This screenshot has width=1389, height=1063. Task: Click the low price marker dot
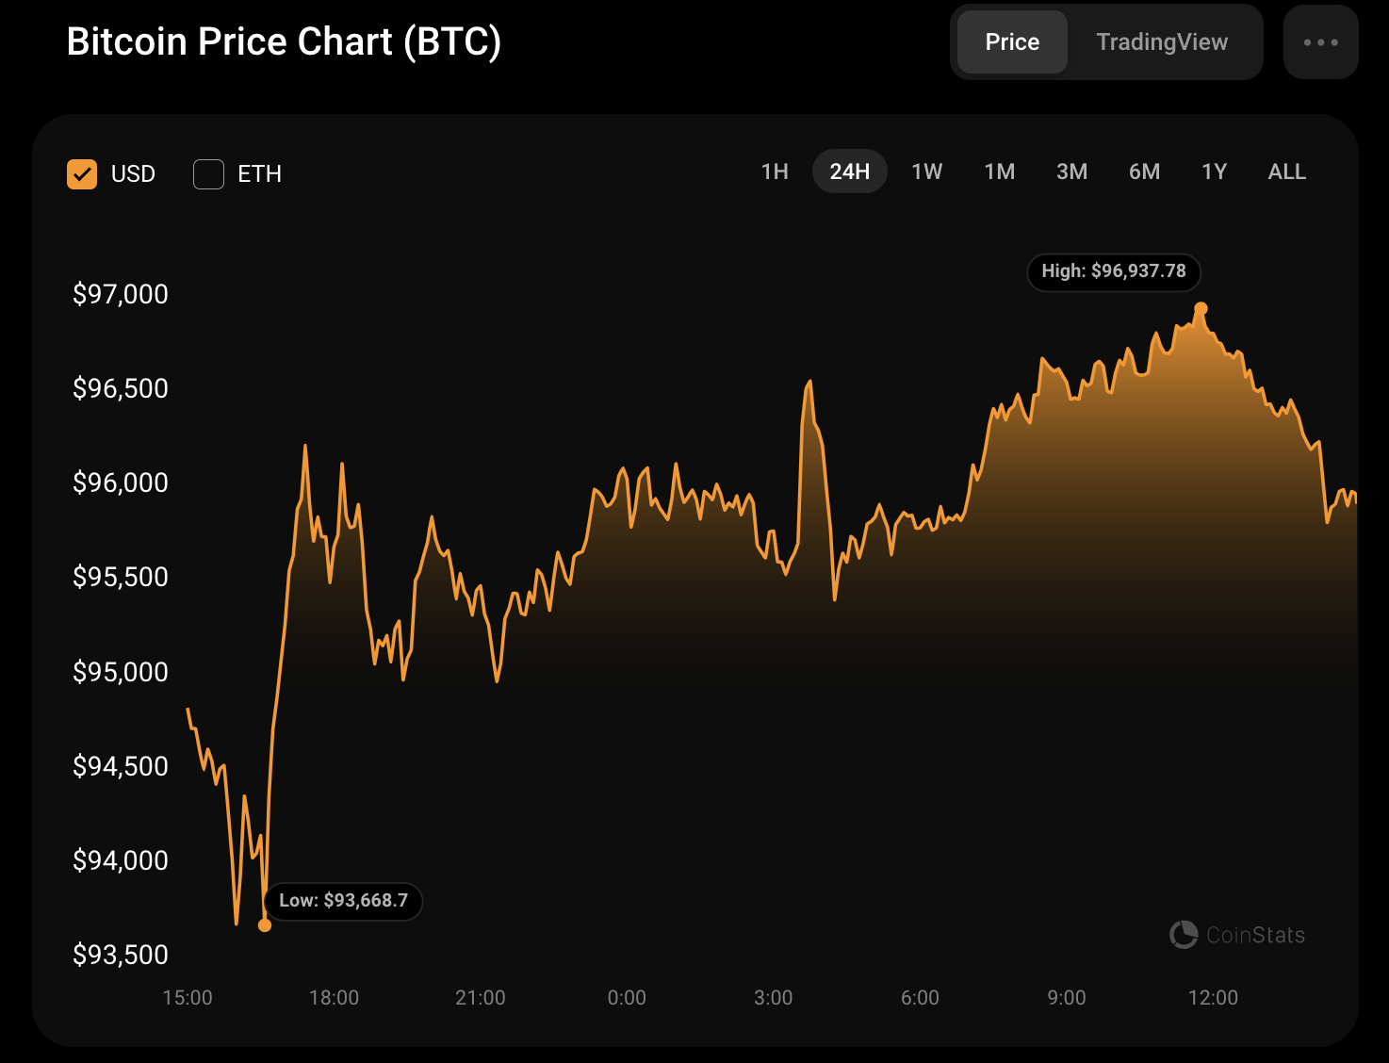(x=265, y=925)
